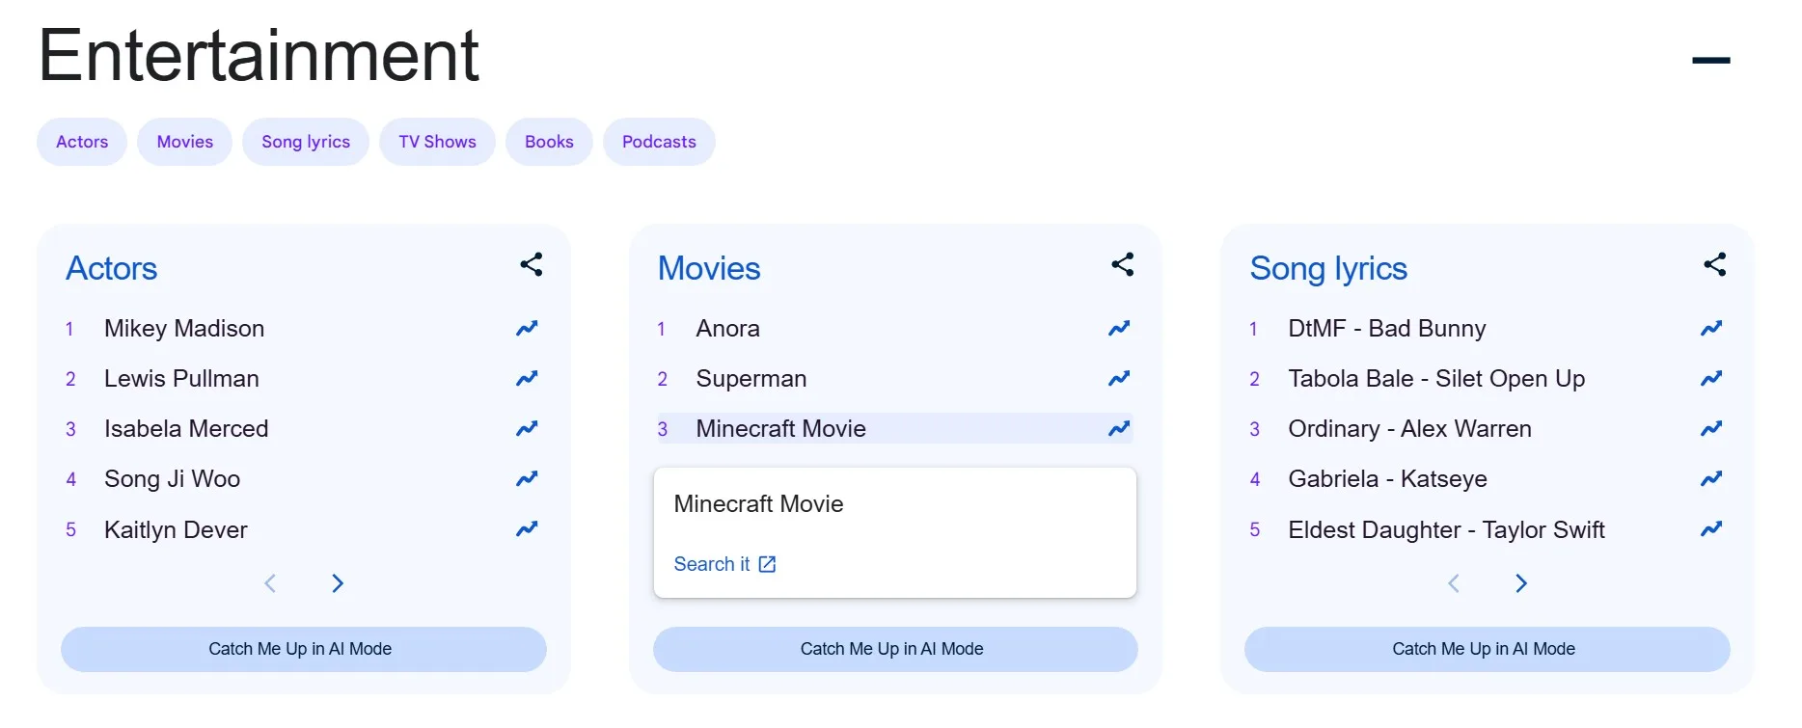This screenshot has width=1802, height=728.
Task: Open the Song lyrics card heading
Action: click(1328, 268)
